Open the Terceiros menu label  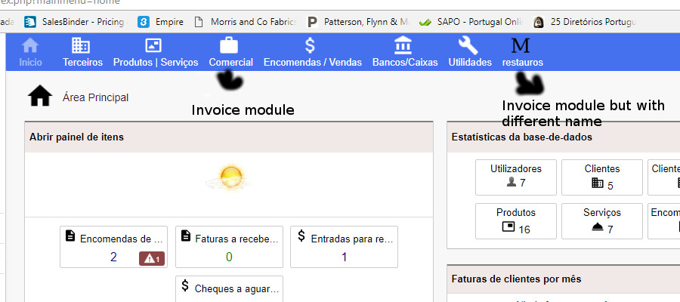[83, 63]
